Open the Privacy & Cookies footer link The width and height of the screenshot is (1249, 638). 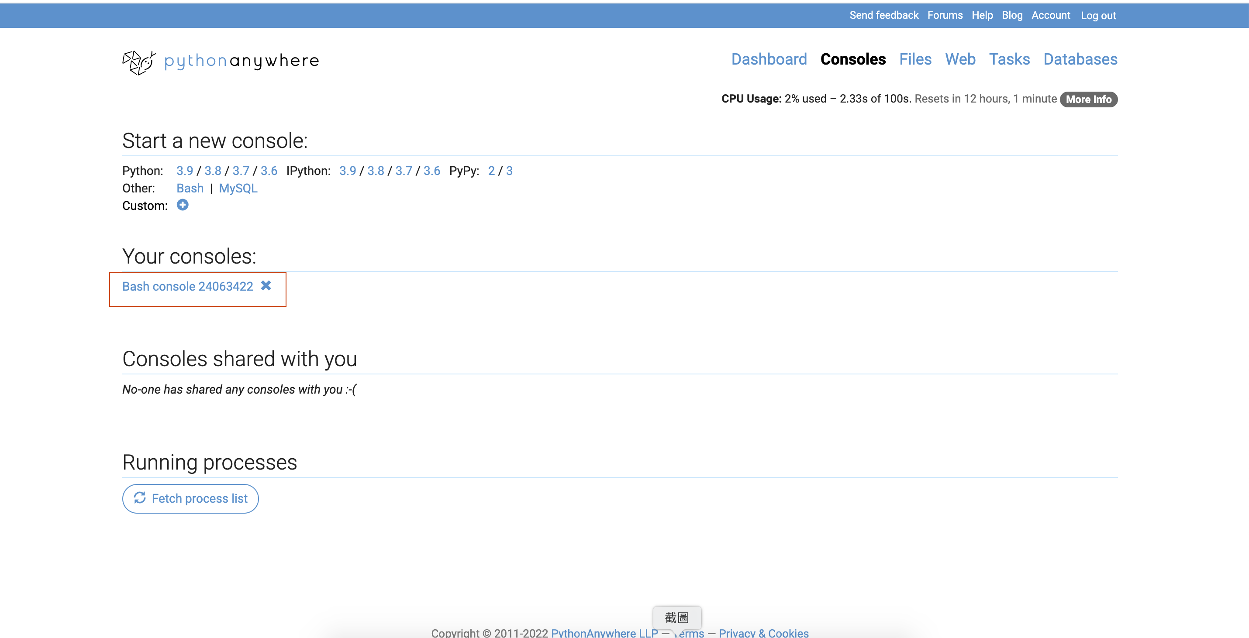[763, 633]
